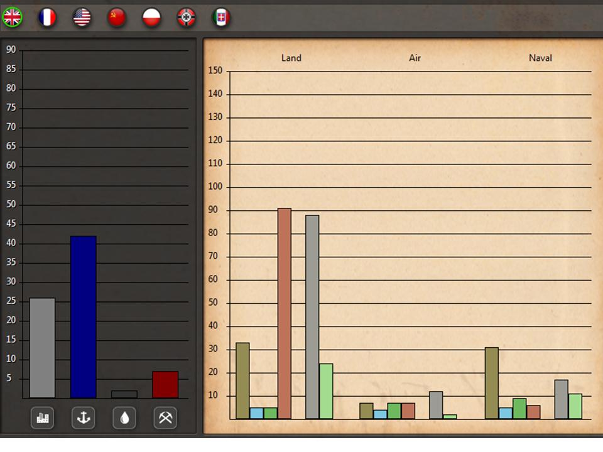This screenshot has width=603, height=452.
Task: Click the dark red resources bar
Action: tap(165, 385)
